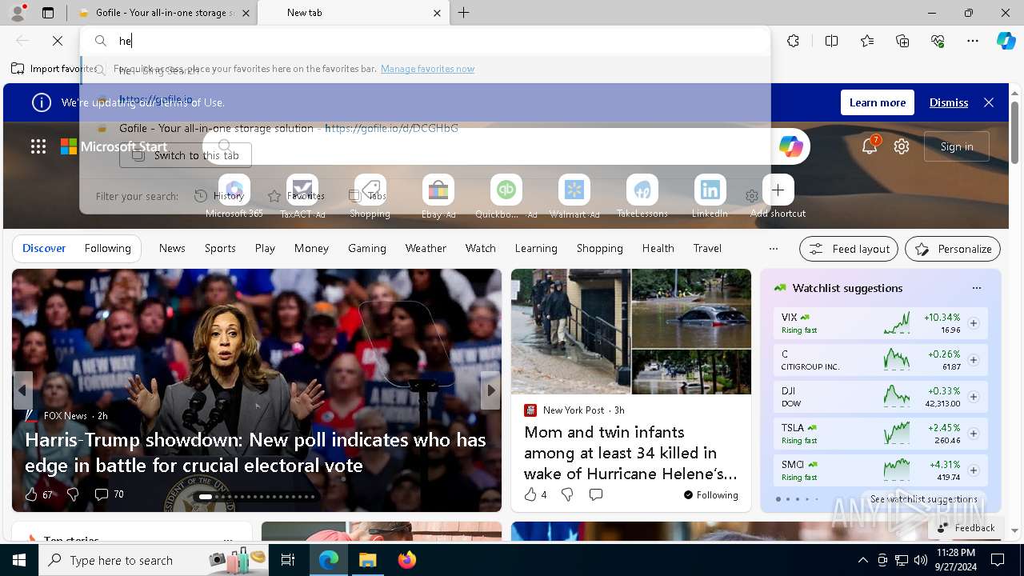This screenshot has width=1024, height=576.
Task: Open Firefox from the taskbar
Action: (x=407, y=560)
